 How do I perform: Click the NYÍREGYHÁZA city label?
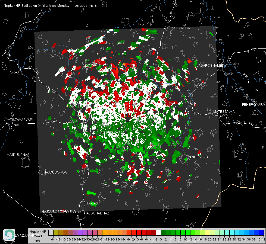click(x=113, y=132)
